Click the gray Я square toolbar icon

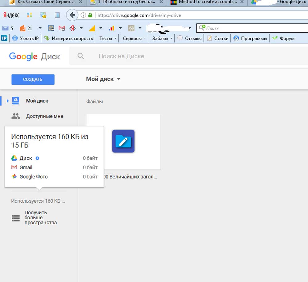click(x=131, y=28)
